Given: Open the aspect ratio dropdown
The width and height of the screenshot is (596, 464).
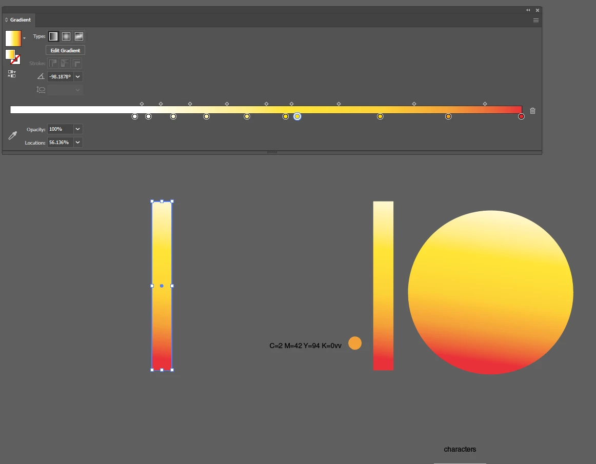Looking at the screenshot, I should pyautogui.click(x=78, y=90).
